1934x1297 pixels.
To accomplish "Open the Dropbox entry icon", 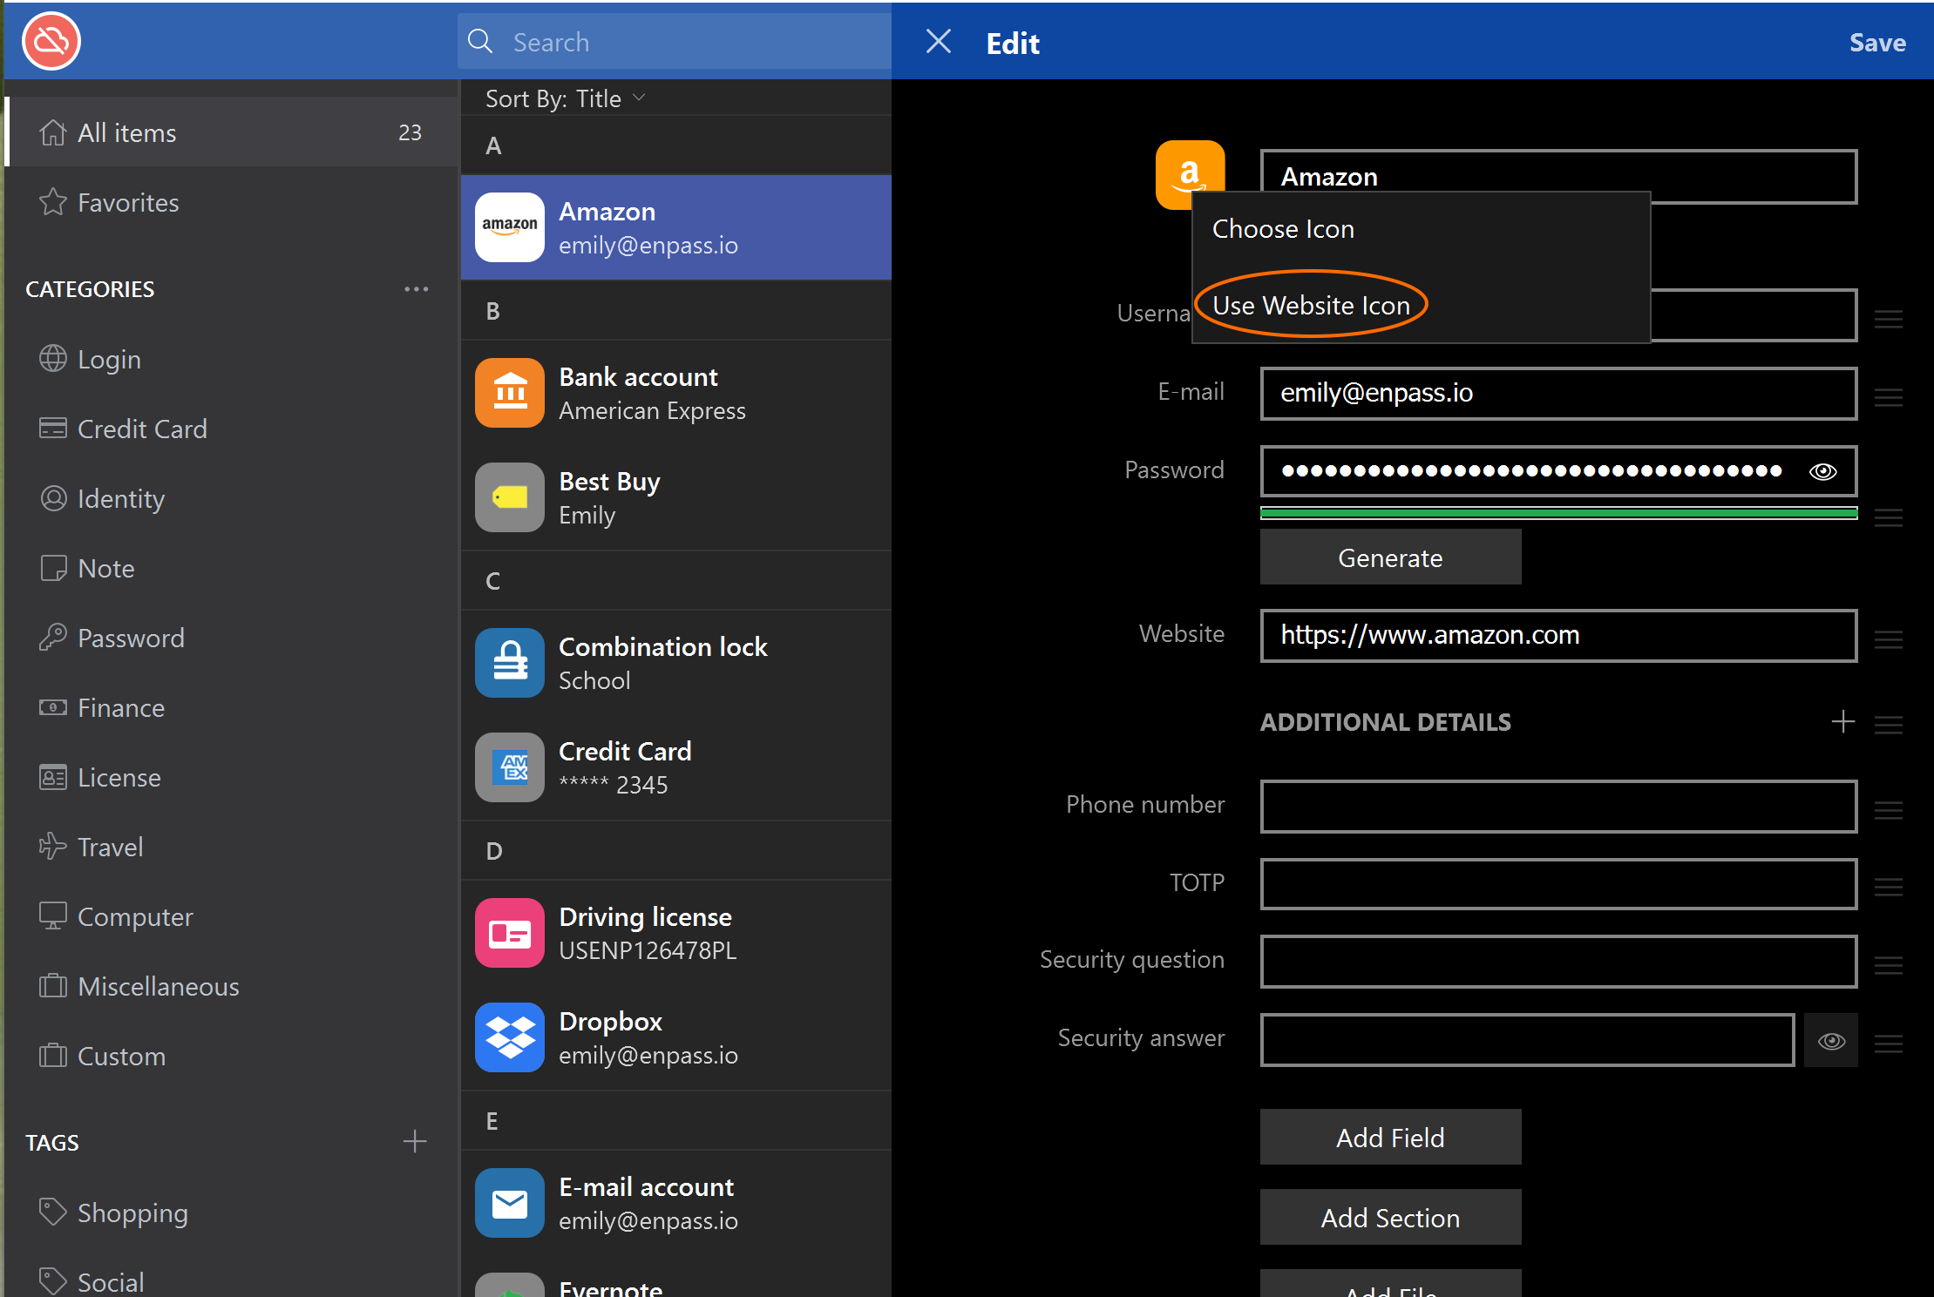I will (x=510, y=1037).
